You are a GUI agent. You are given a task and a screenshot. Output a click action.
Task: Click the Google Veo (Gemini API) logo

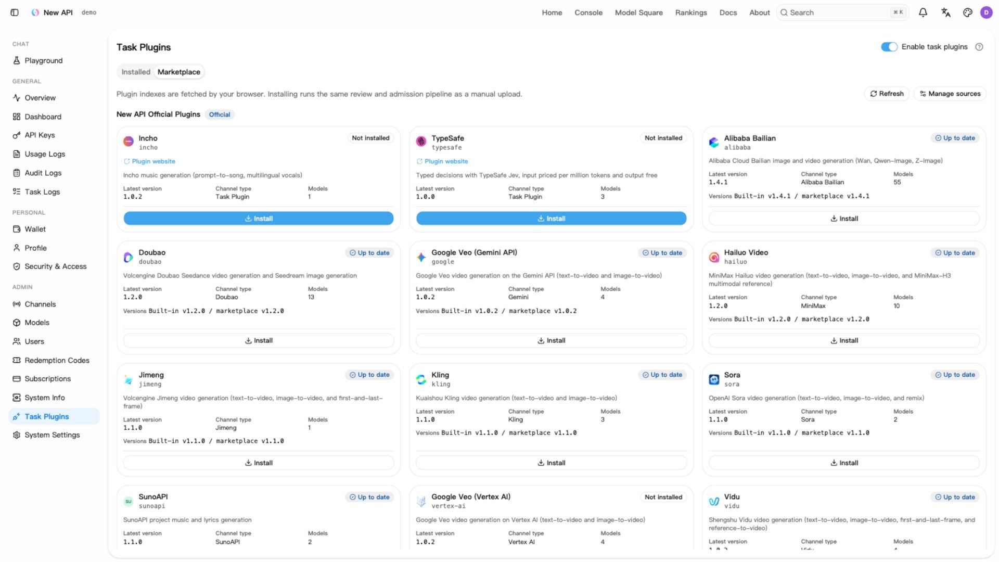[x=421, y=257]
